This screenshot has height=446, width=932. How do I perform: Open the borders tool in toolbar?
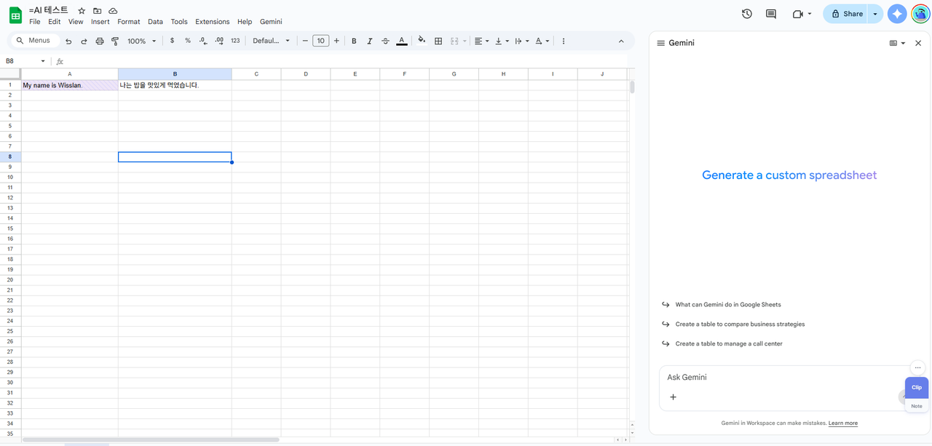438,41
